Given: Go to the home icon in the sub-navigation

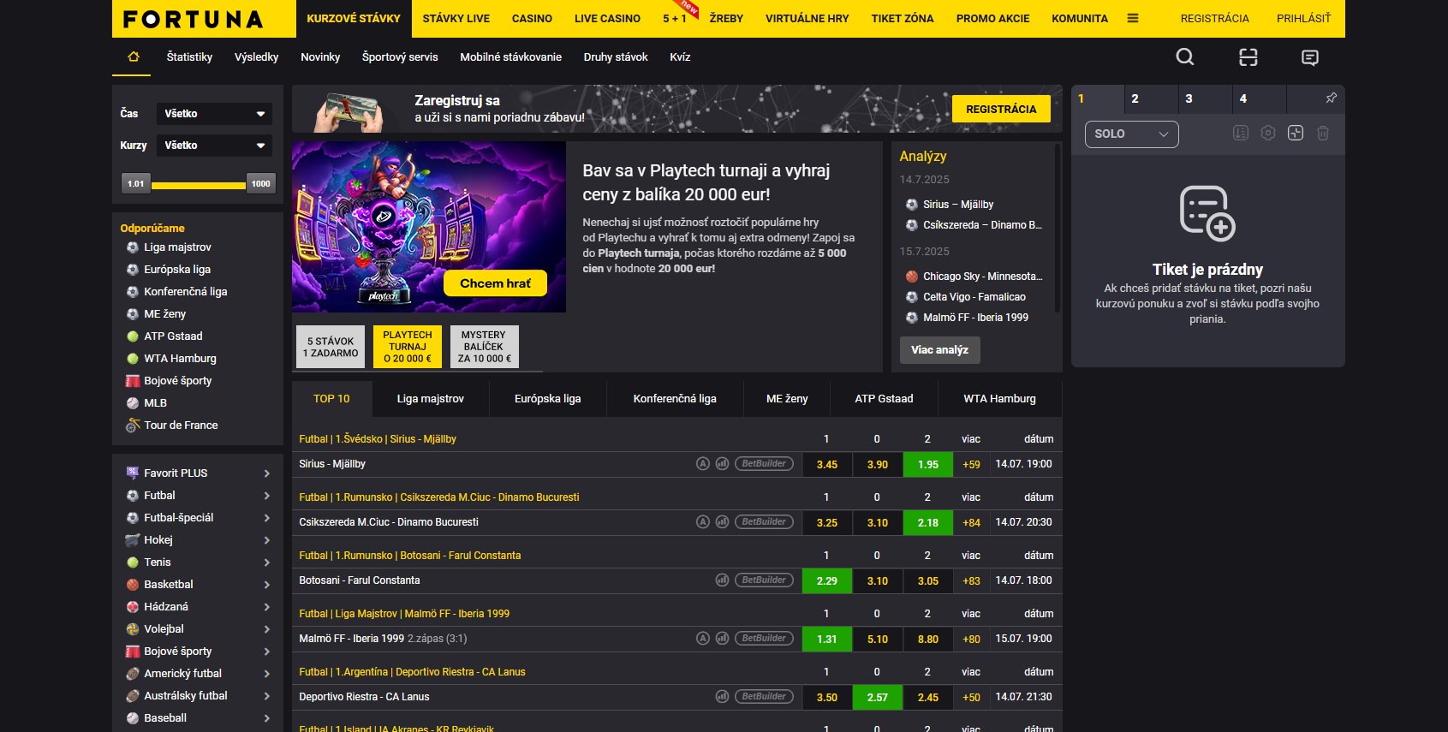Looking at the screenshot, I should pyautogui.click(x=134, y=57).
